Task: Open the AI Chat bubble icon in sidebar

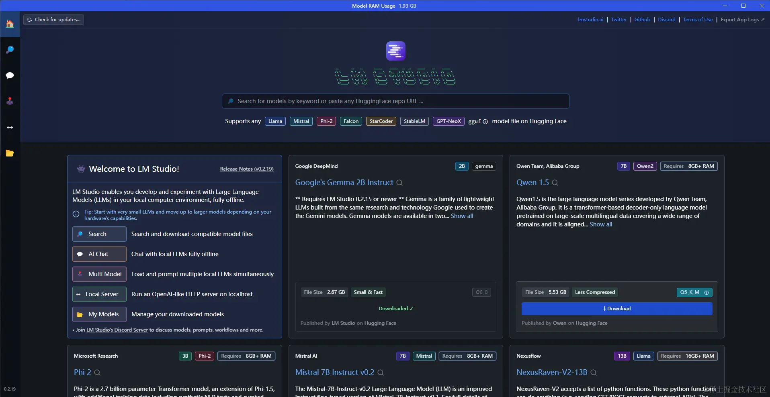Action: pyautogui.click(x=10, y=75)
